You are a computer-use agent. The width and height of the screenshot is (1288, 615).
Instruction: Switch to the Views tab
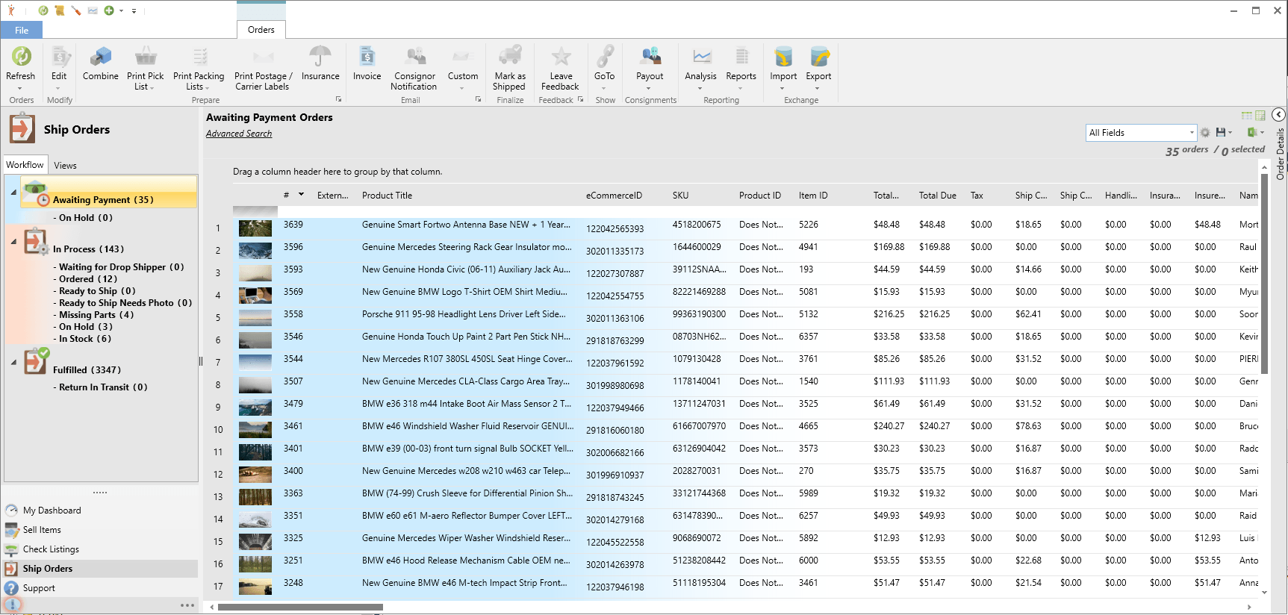coord(65,165)
